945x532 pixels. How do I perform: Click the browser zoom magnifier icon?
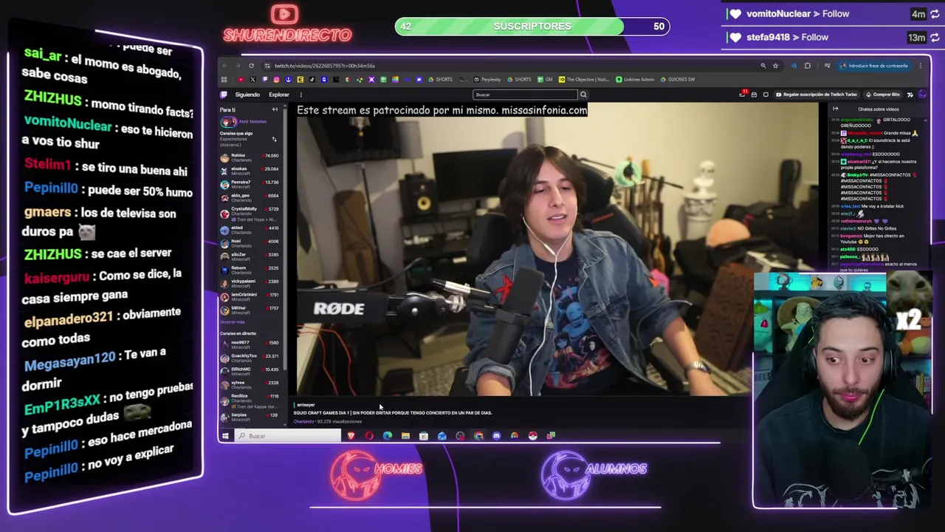tap(763, 66)
